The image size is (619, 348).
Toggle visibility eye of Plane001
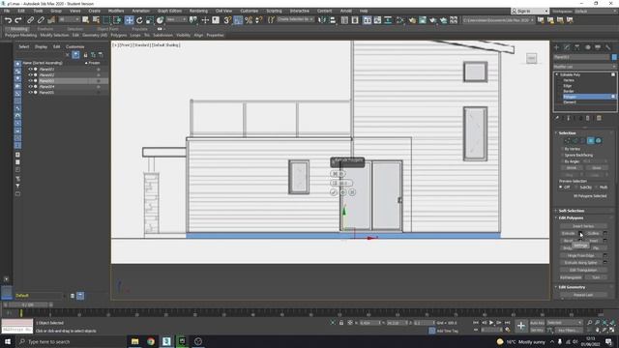pyautogui.click(x=30, y=69)
